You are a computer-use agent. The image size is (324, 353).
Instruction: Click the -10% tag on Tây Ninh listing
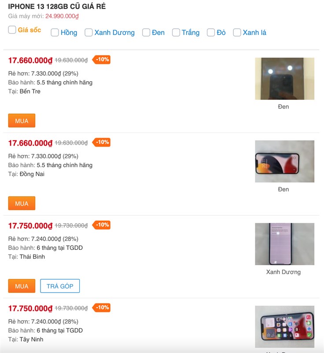pos(102,308)
